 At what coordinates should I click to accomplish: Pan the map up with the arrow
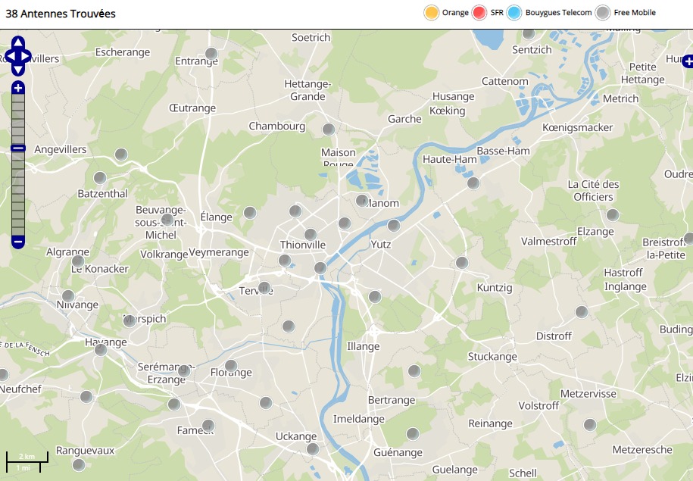[x=18, y=41]
